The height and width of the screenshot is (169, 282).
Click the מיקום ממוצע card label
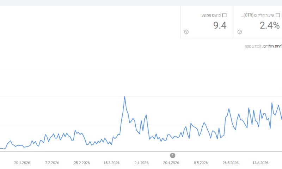pyautogui.click(x=211, y=15)
